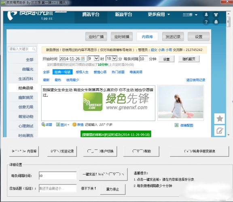Open the 设置 tab at top right
The image size is (233, 202).
(x=199, y=36)
